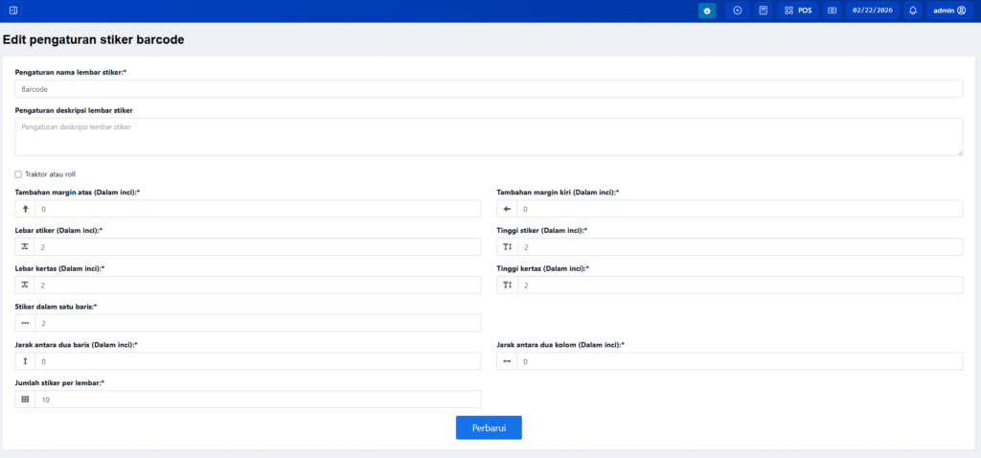This screenshot has width=981, height=458.
Task: Click the plus circle quick-add icon
Action: (737, 11)
